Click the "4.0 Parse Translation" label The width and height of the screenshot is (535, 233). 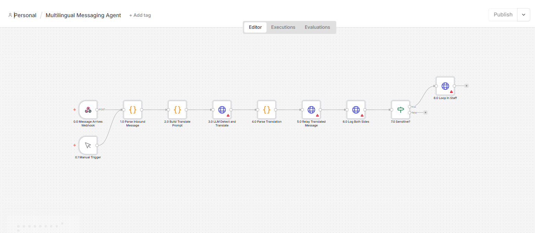[267, 122]
